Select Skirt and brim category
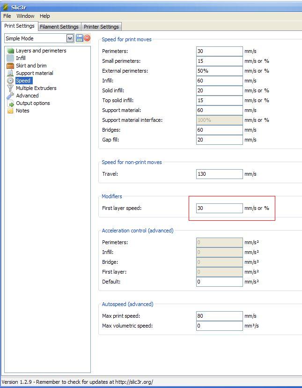Screen dimensions: 302x388 pyautogui.click(x=31, y=66)
